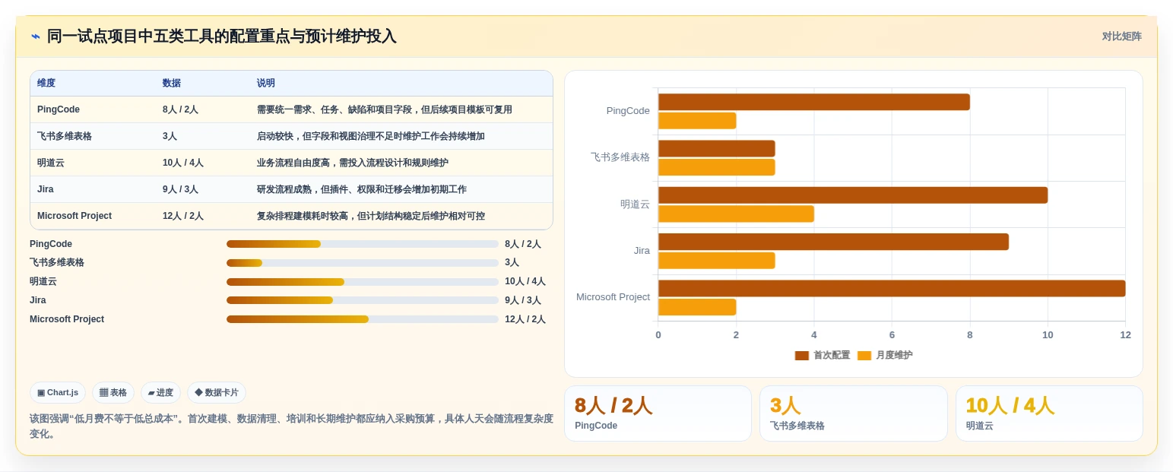
Task: Click the Microsoft Project y-axis chart label
Action: click(613, 297)
